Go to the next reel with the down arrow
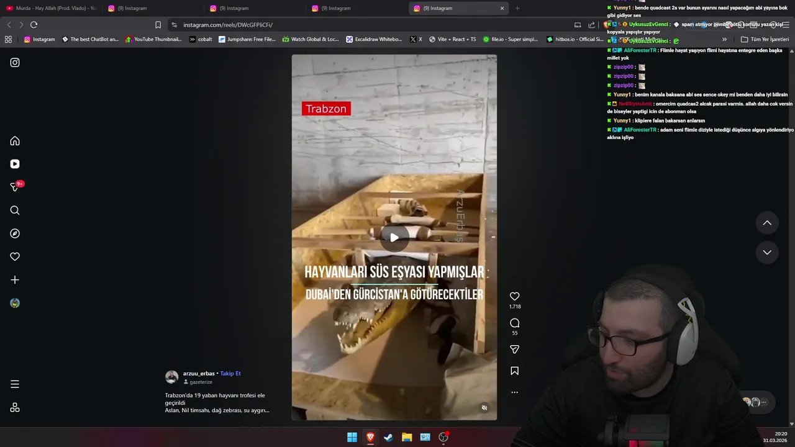This screenshot has width=795, height=447. [767, 252]
